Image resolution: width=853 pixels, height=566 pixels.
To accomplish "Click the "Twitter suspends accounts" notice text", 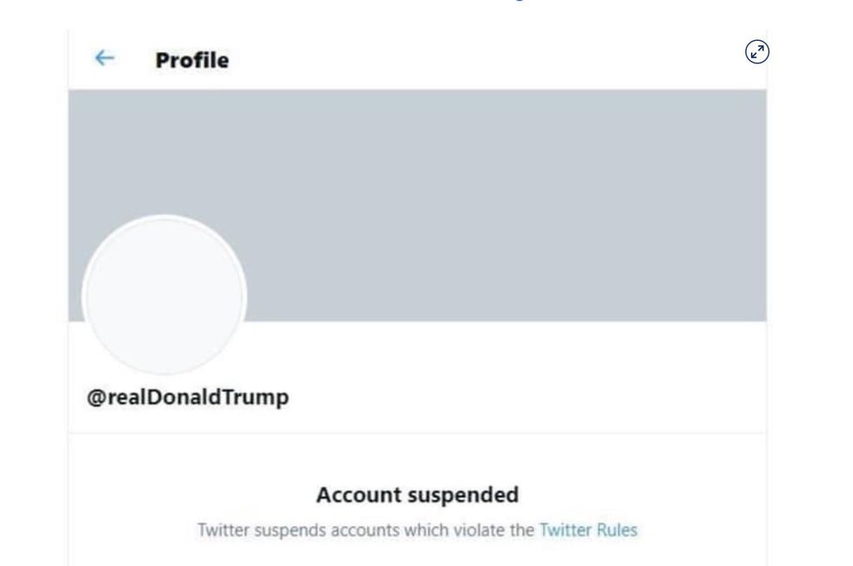I will point(366,529).
